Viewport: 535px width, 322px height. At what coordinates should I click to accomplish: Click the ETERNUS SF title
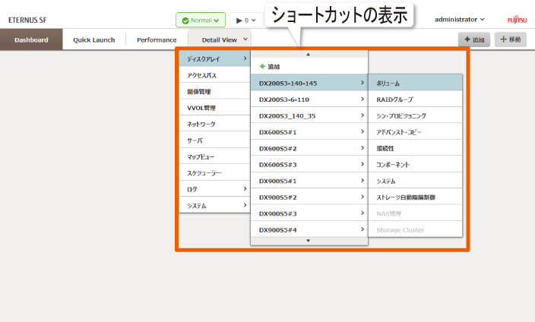click(x=27, y=20)
